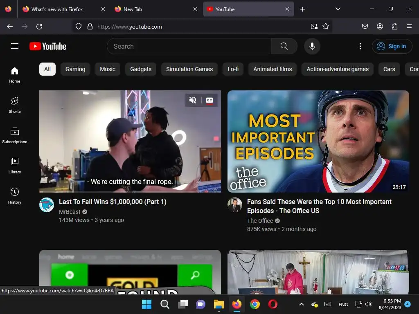Launch Opera browser from taskbar
This screenshot has width=419, height=314.
273,304
